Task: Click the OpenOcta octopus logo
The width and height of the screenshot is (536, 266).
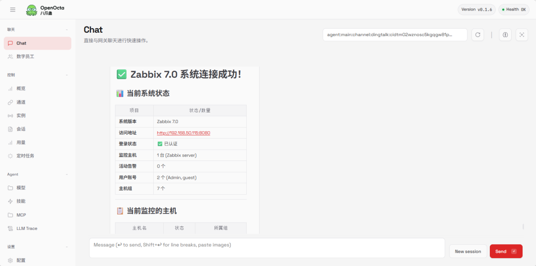Action: pyautogui.click(x=32, y=9)
